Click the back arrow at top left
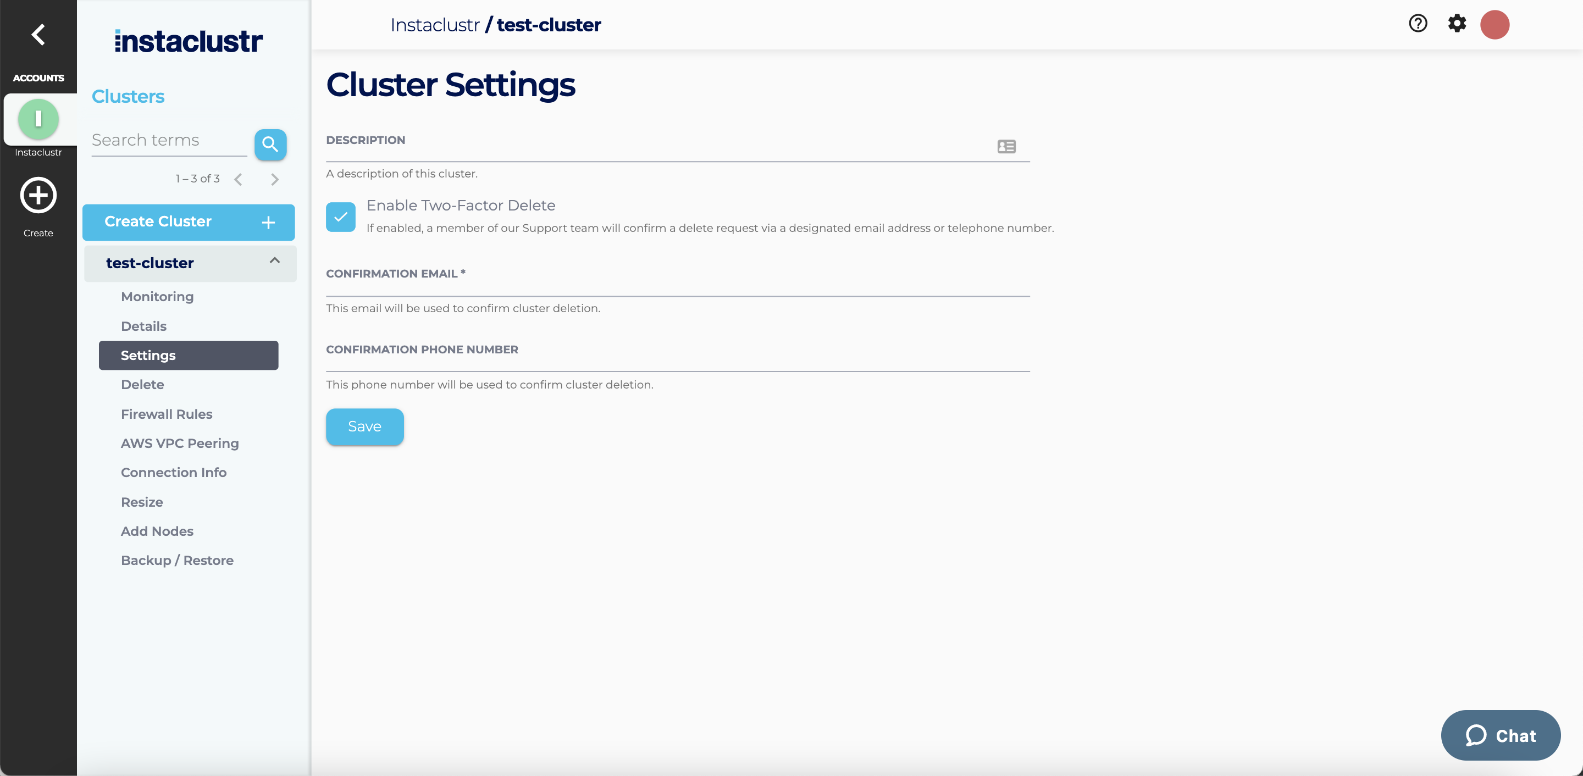 point(38,35)
